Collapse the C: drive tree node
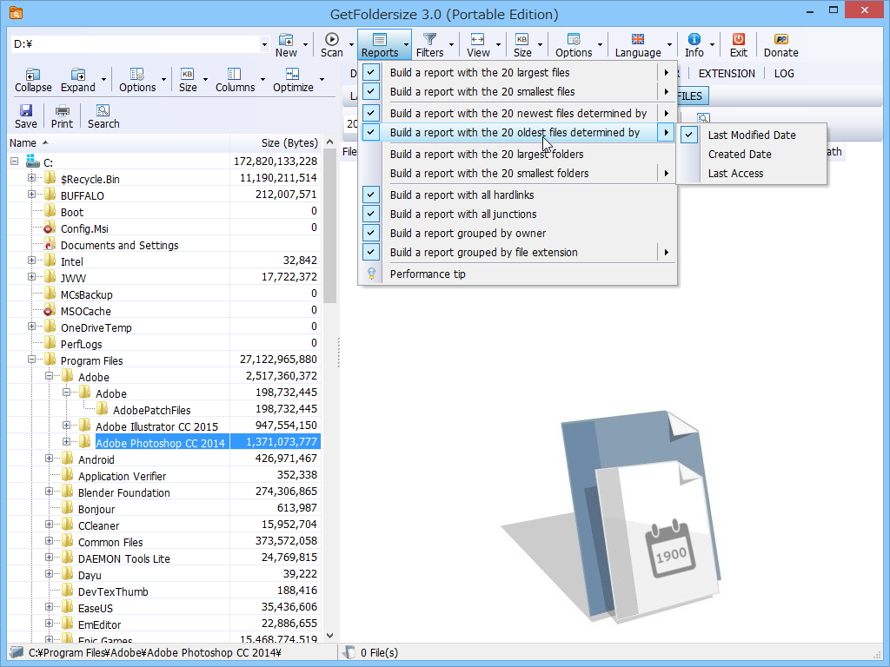This screenshot has height=667, width=890. click(x=14, y=162)
